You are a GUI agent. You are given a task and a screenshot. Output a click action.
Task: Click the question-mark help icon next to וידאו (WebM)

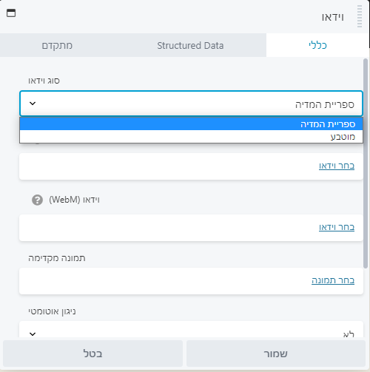pos(37,200)
